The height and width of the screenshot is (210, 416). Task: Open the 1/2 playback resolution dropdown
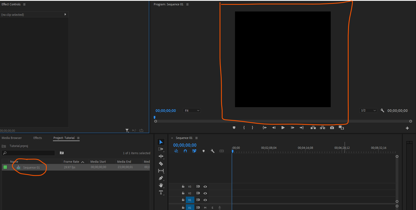(x=368, y=110)
